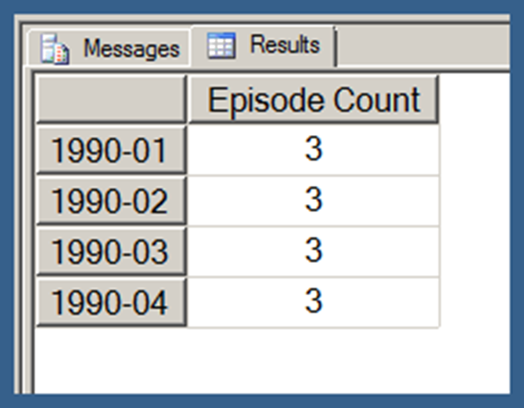Select the 1990-04 row header
The height and width of the screenshot is (408, 524).
pyautogui.click(x=111, y=302)
